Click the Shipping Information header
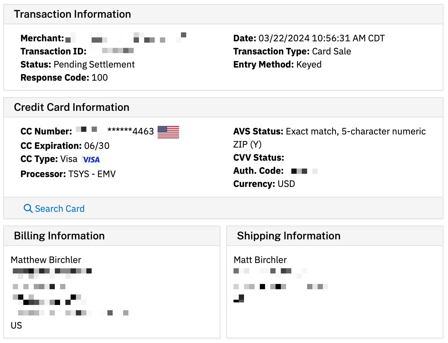The height and width of the screenshot is (343, 448). coord(288,236)
